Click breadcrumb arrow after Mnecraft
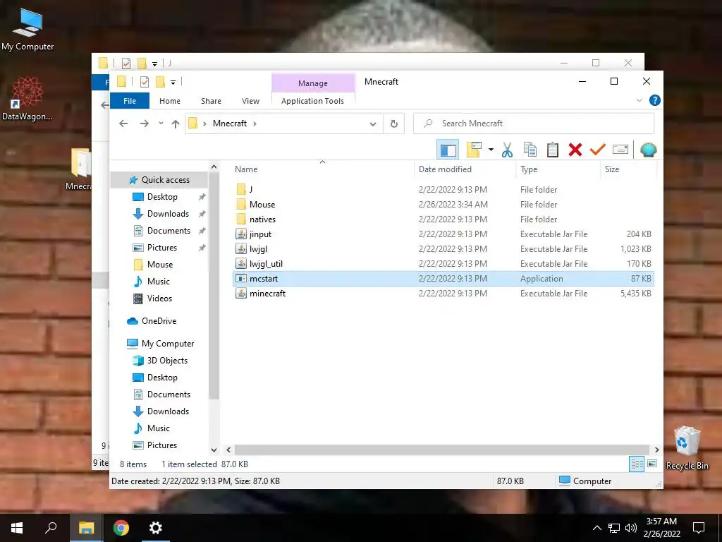This screenshot has width=722, height=542. coord(255,124)
